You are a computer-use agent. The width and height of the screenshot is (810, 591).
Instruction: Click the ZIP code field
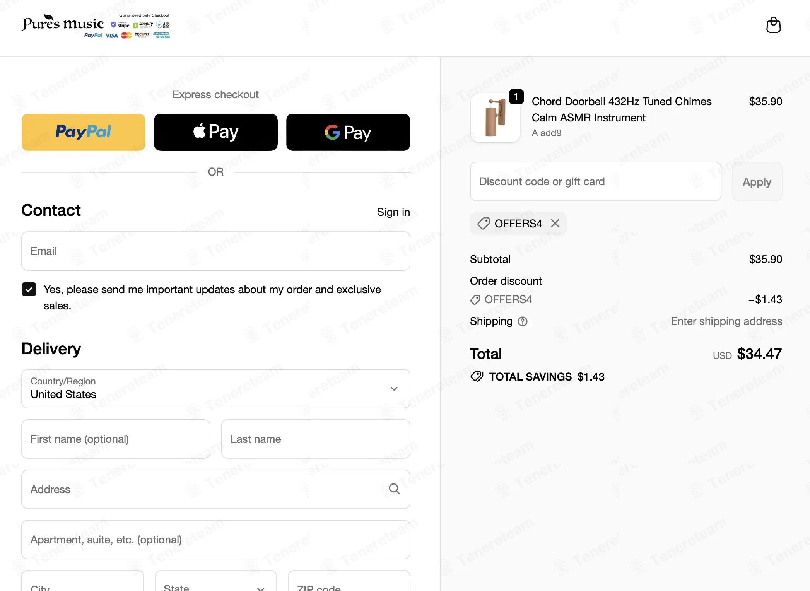tap(349, 581)
